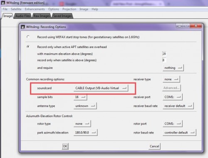This screenshot has height=158, width=208.
Task: Click the WXtoImg main window title icon
Action: pos(3,3)
